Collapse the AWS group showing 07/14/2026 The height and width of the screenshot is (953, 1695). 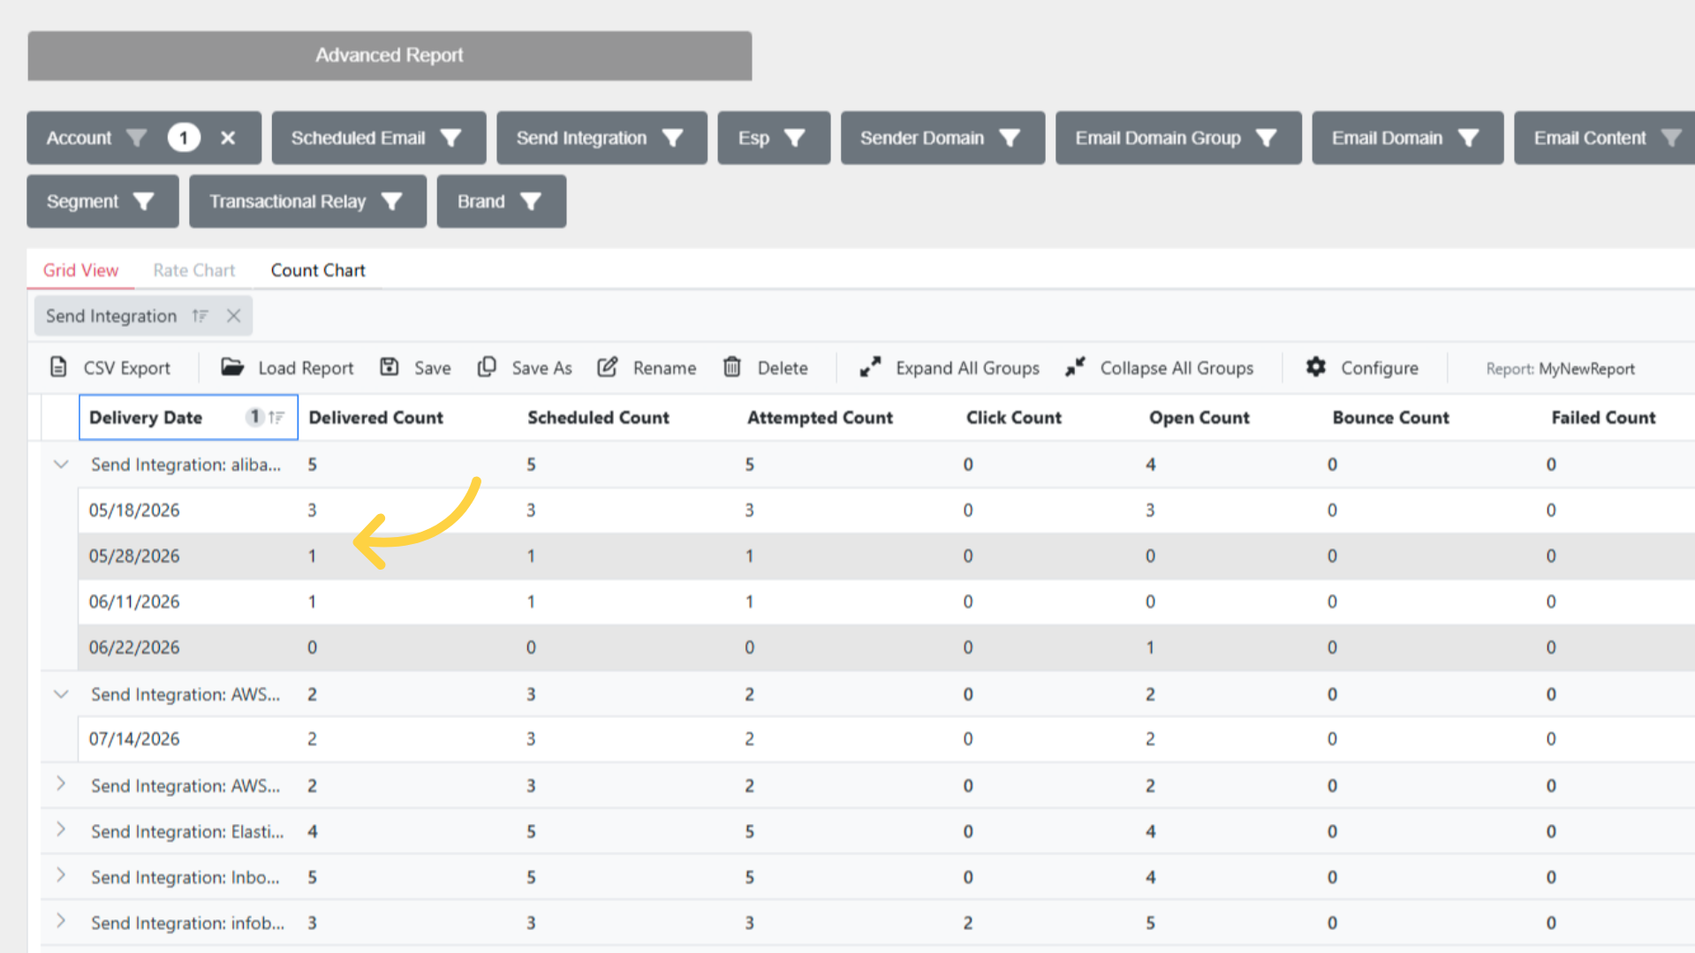pyautogui.click(x=61, y=694)
